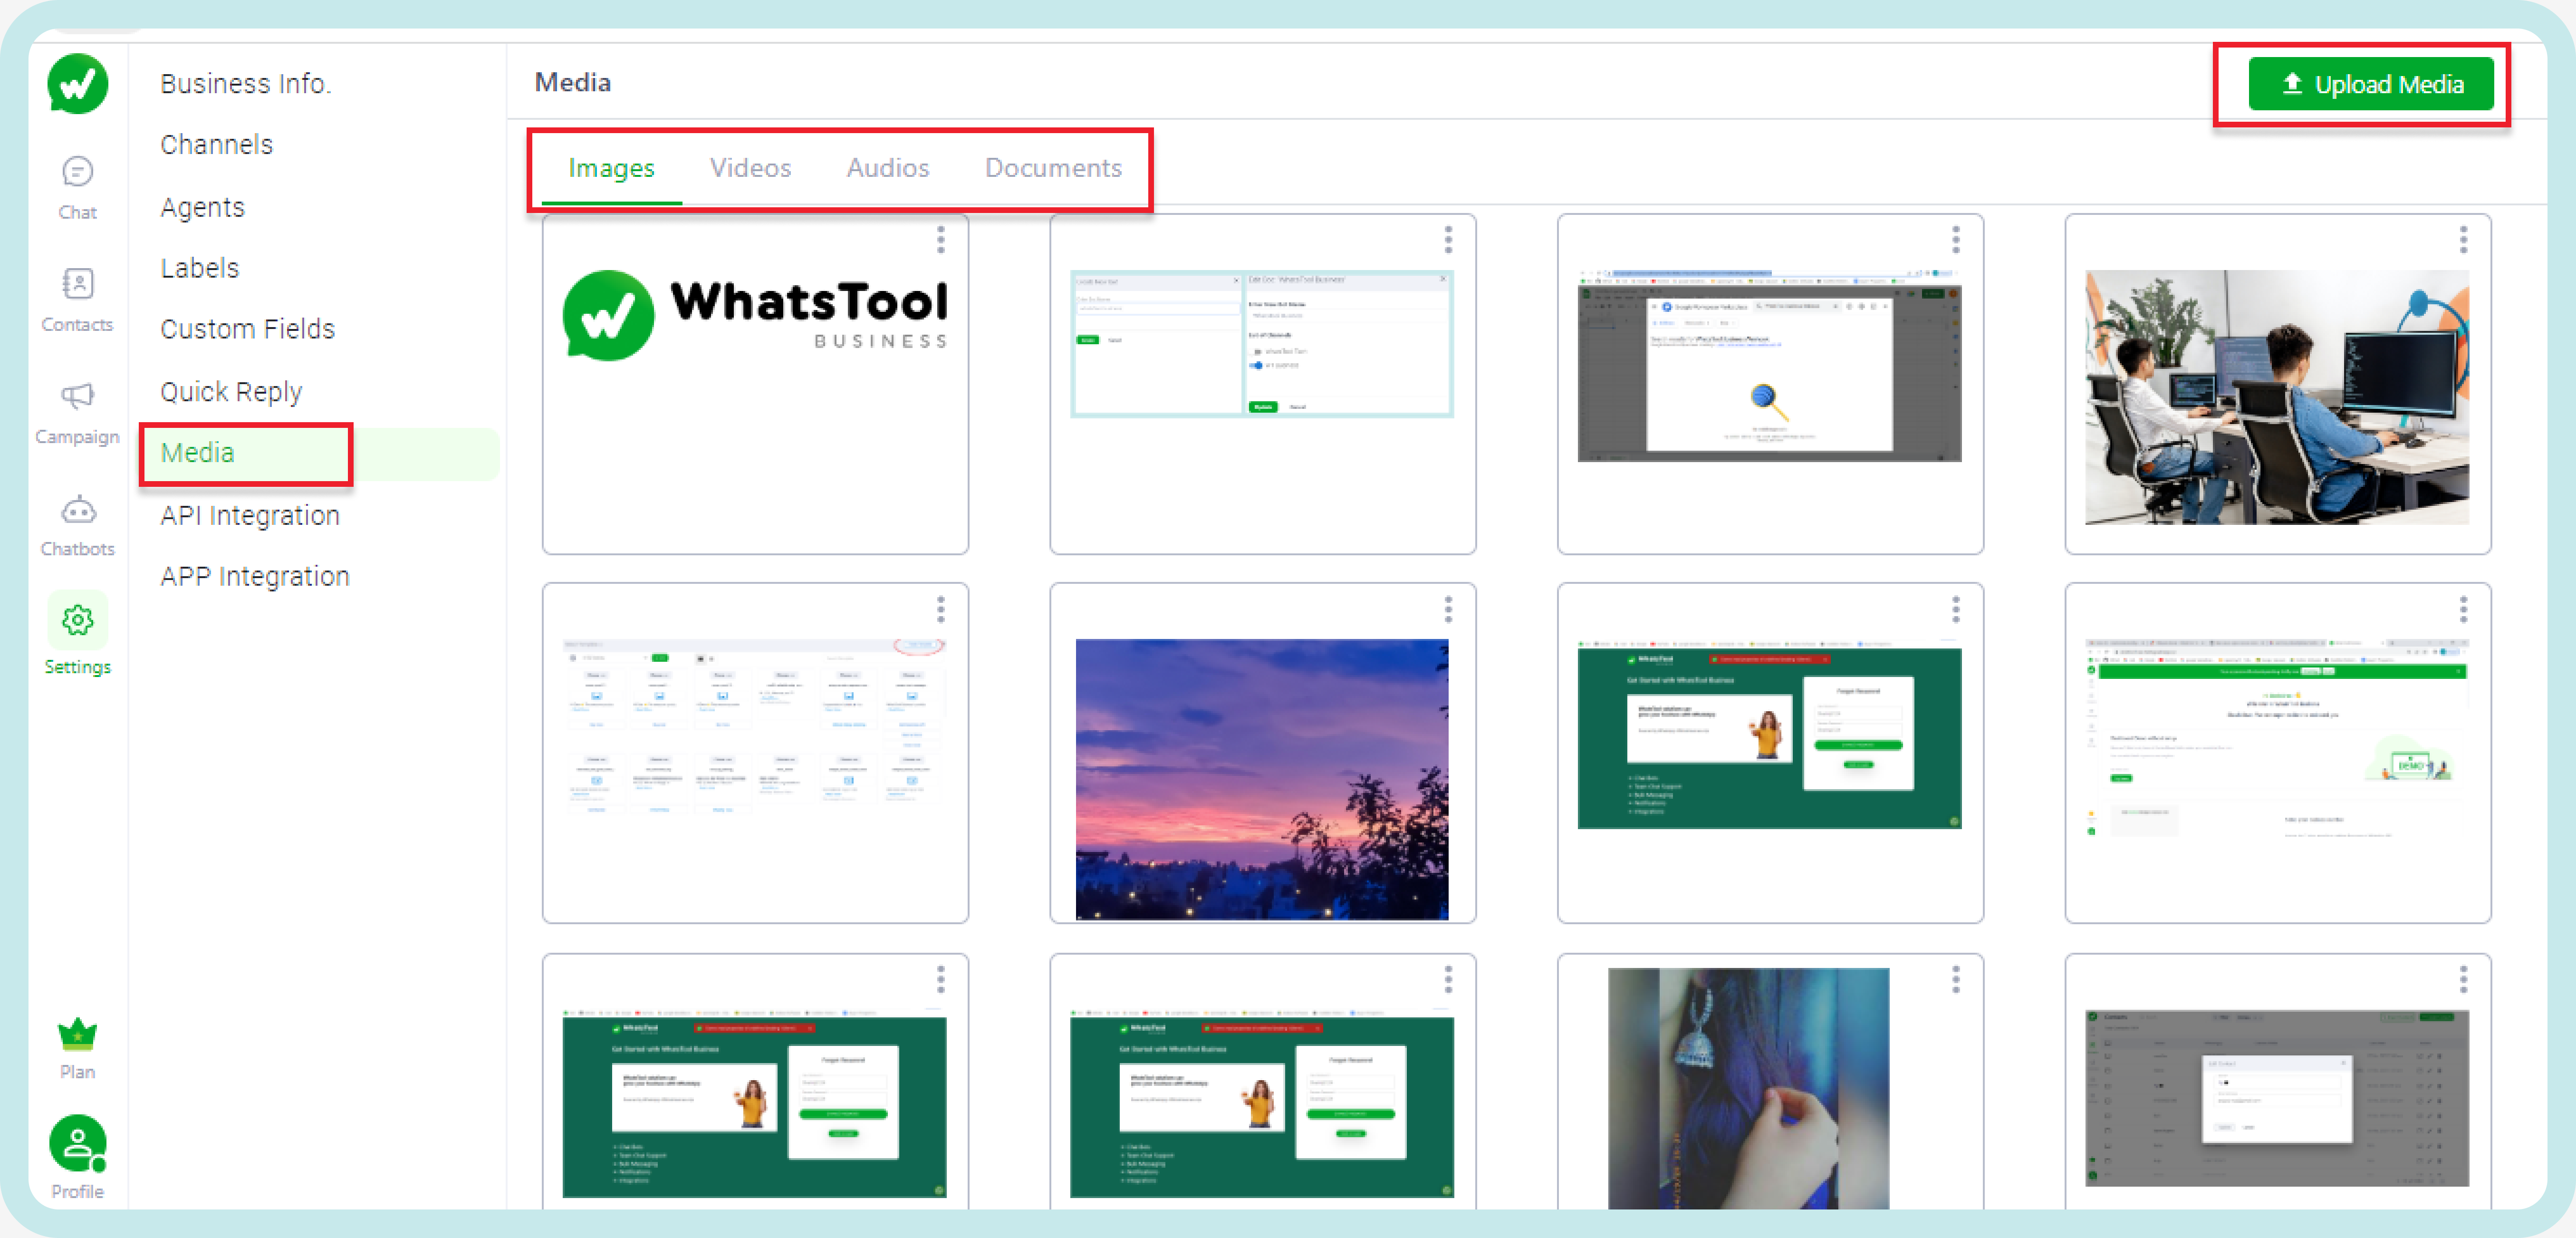
Task: Open options menu for purple sunset image
Action: pos(1448,609)
